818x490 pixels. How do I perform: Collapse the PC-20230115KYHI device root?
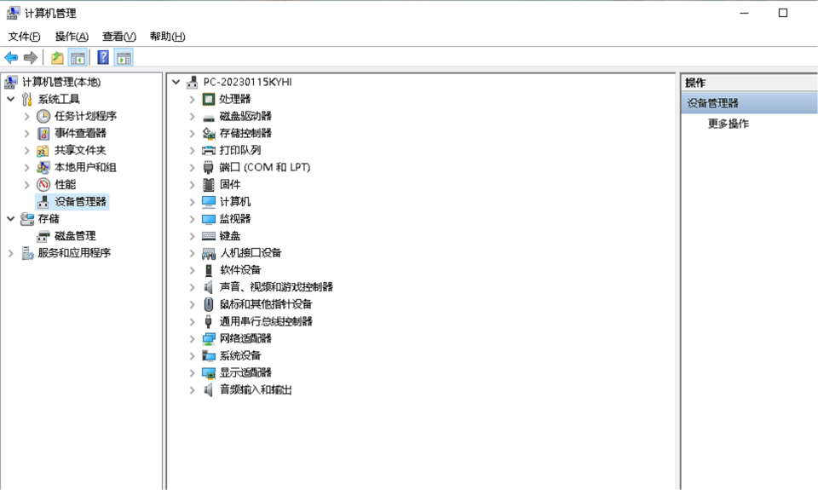[176, 82]
